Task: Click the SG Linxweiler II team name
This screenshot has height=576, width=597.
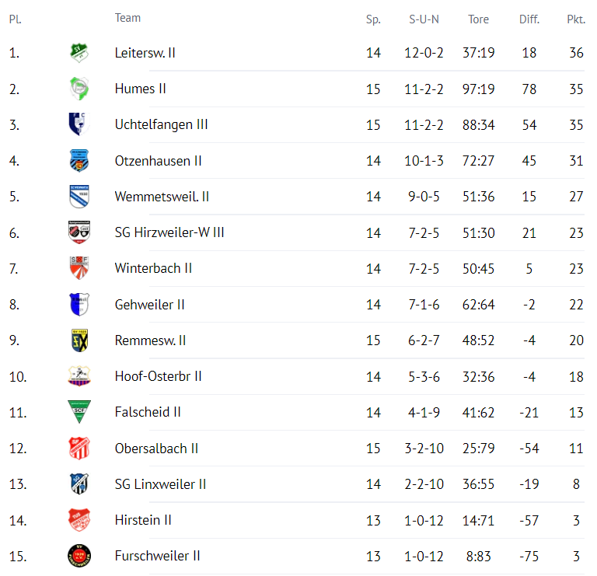Action: coord(160,483)
